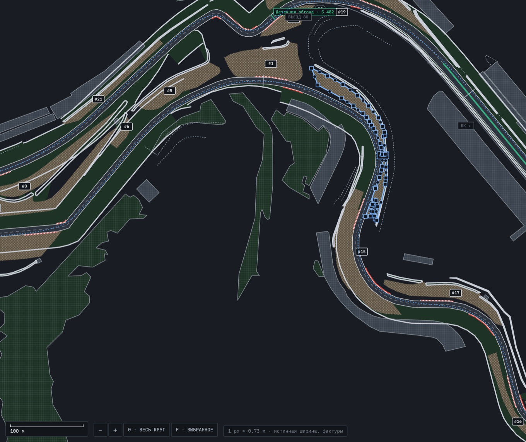Select corner marker #1
The height and width of the screenshot is (442, 526).
coord(271,64)
